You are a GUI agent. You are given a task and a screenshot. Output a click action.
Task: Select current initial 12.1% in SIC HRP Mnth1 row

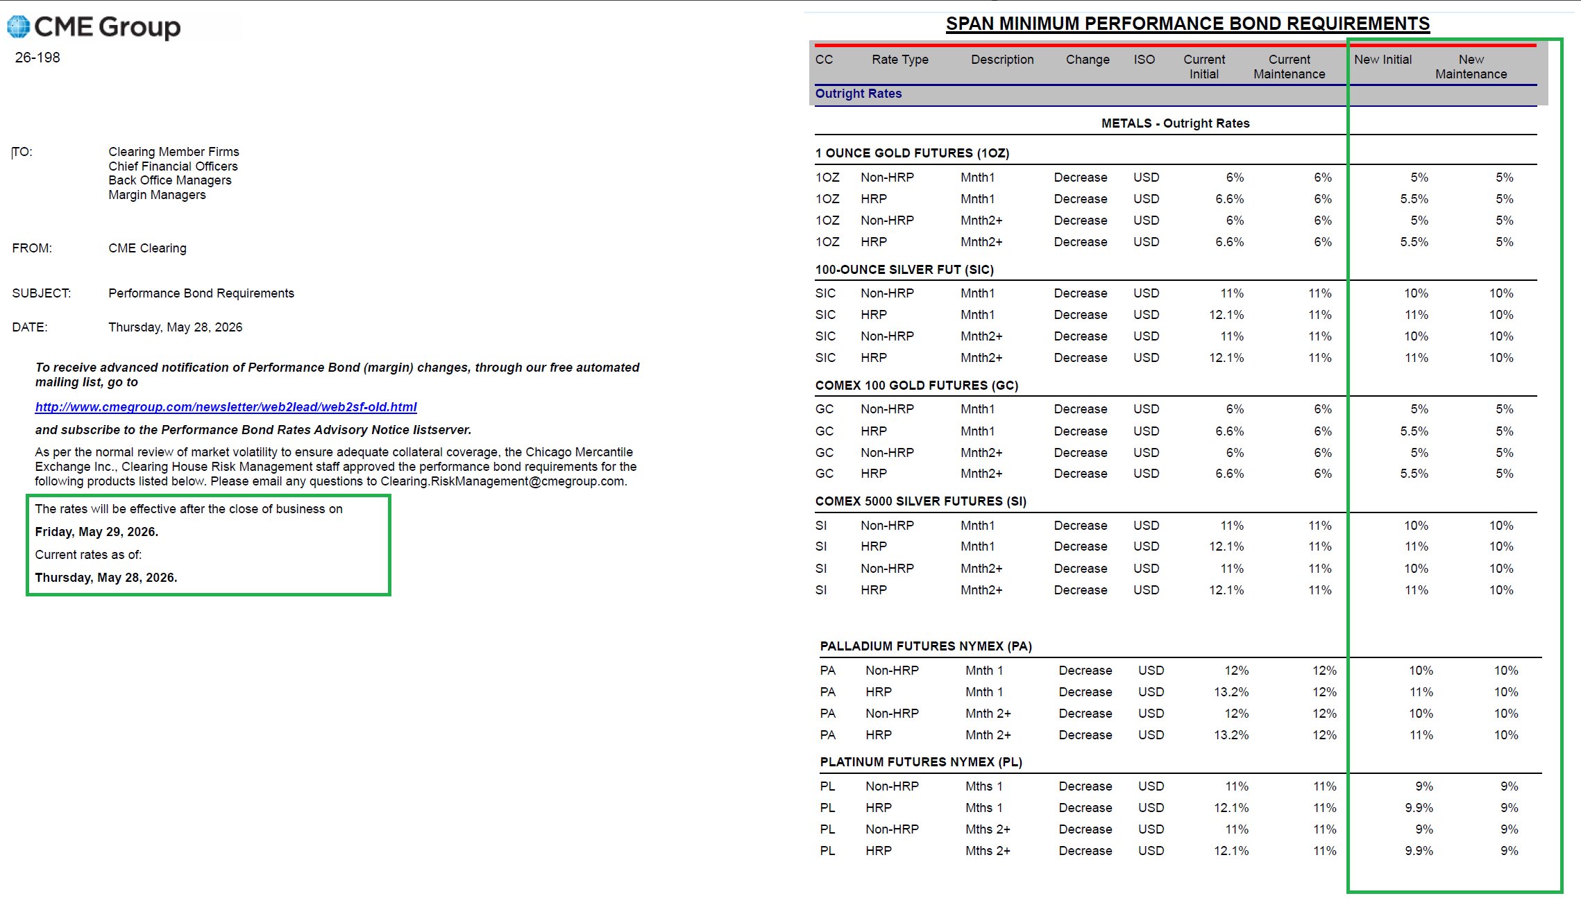[1226, 315]
